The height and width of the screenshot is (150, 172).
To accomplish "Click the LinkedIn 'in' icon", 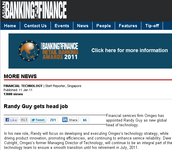I will point(65,120).
